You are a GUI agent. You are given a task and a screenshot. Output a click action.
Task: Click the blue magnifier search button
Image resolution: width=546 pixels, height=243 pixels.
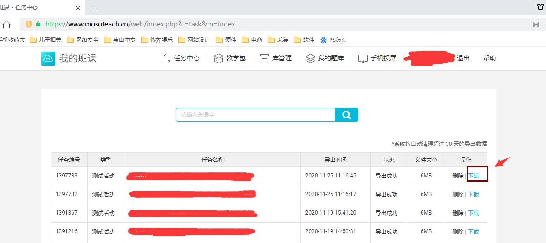[x=346, y=115]
